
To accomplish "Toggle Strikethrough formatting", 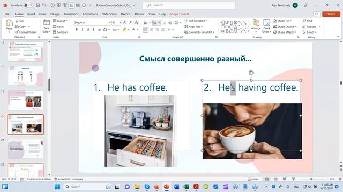I will click(99, 30).
